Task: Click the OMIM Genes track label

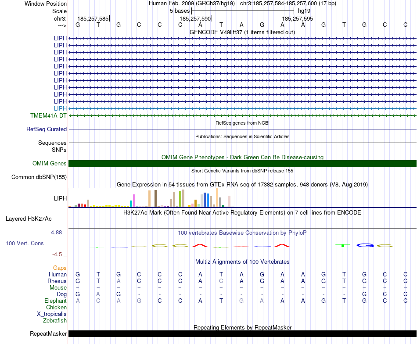Action: coord(50,164)
